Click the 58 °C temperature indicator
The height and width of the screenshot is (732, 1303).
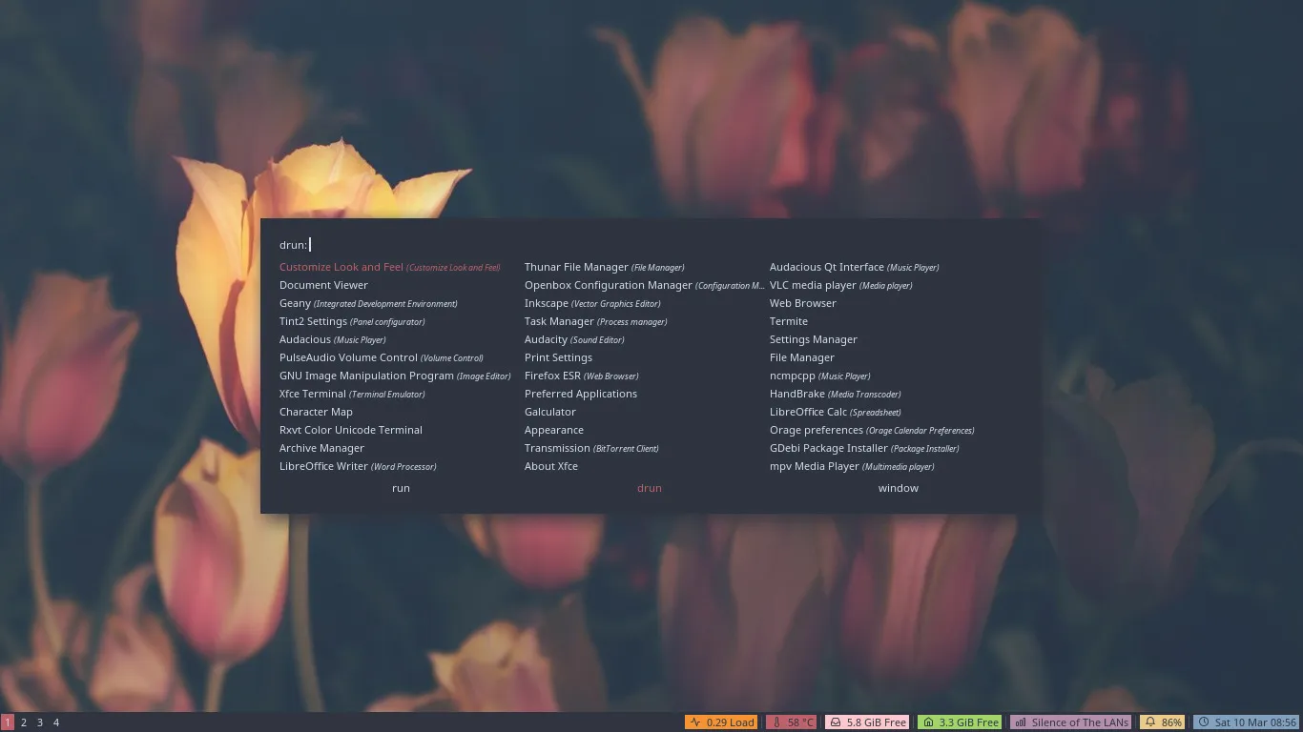792,722
